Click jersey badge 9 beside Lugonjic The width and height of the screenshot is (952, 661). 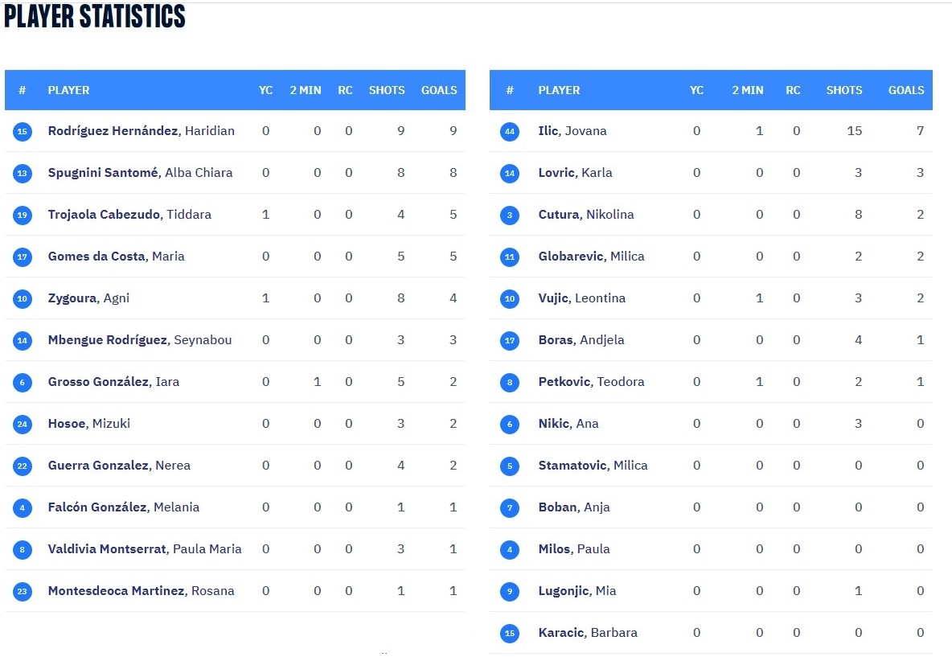[x=510, y=591]
